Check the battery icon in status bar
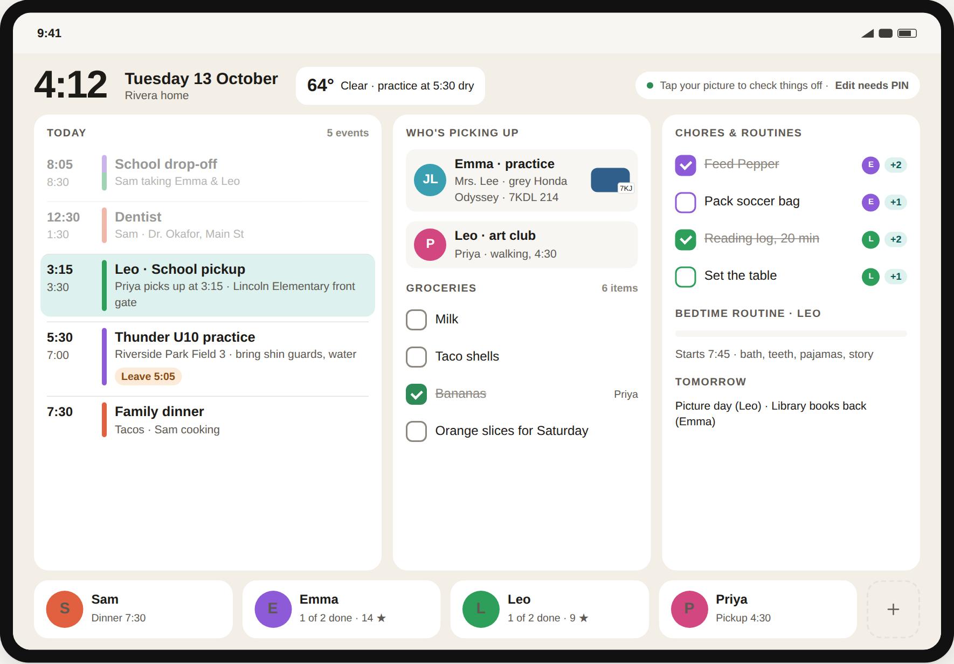Image resolution: width=954 pixels, height=664 pixels. click(907, 33)
